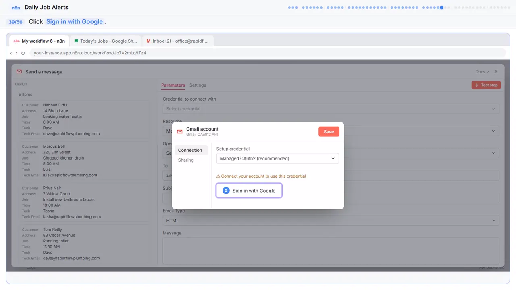Click the Test step button

click(486, 85)
